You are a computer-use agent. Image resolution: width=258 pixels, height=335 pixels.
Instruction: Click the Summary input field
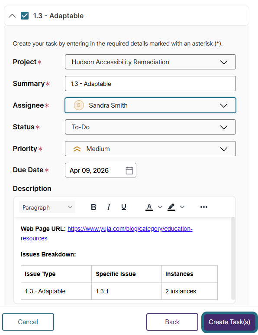click(150, 84)
